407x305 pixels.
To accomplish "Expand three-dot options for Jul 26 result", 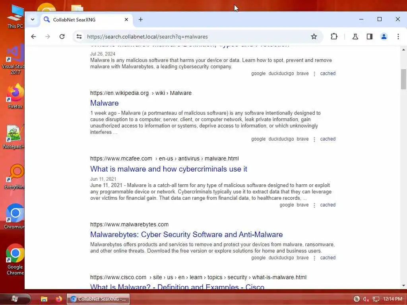I will [x=314, y=73].
